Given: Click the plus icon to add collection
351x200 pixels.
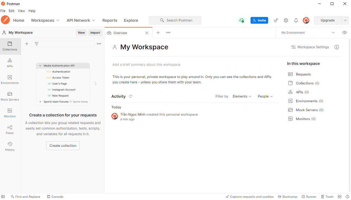Looking at the screenshot, I should click(x=27, y=44).
